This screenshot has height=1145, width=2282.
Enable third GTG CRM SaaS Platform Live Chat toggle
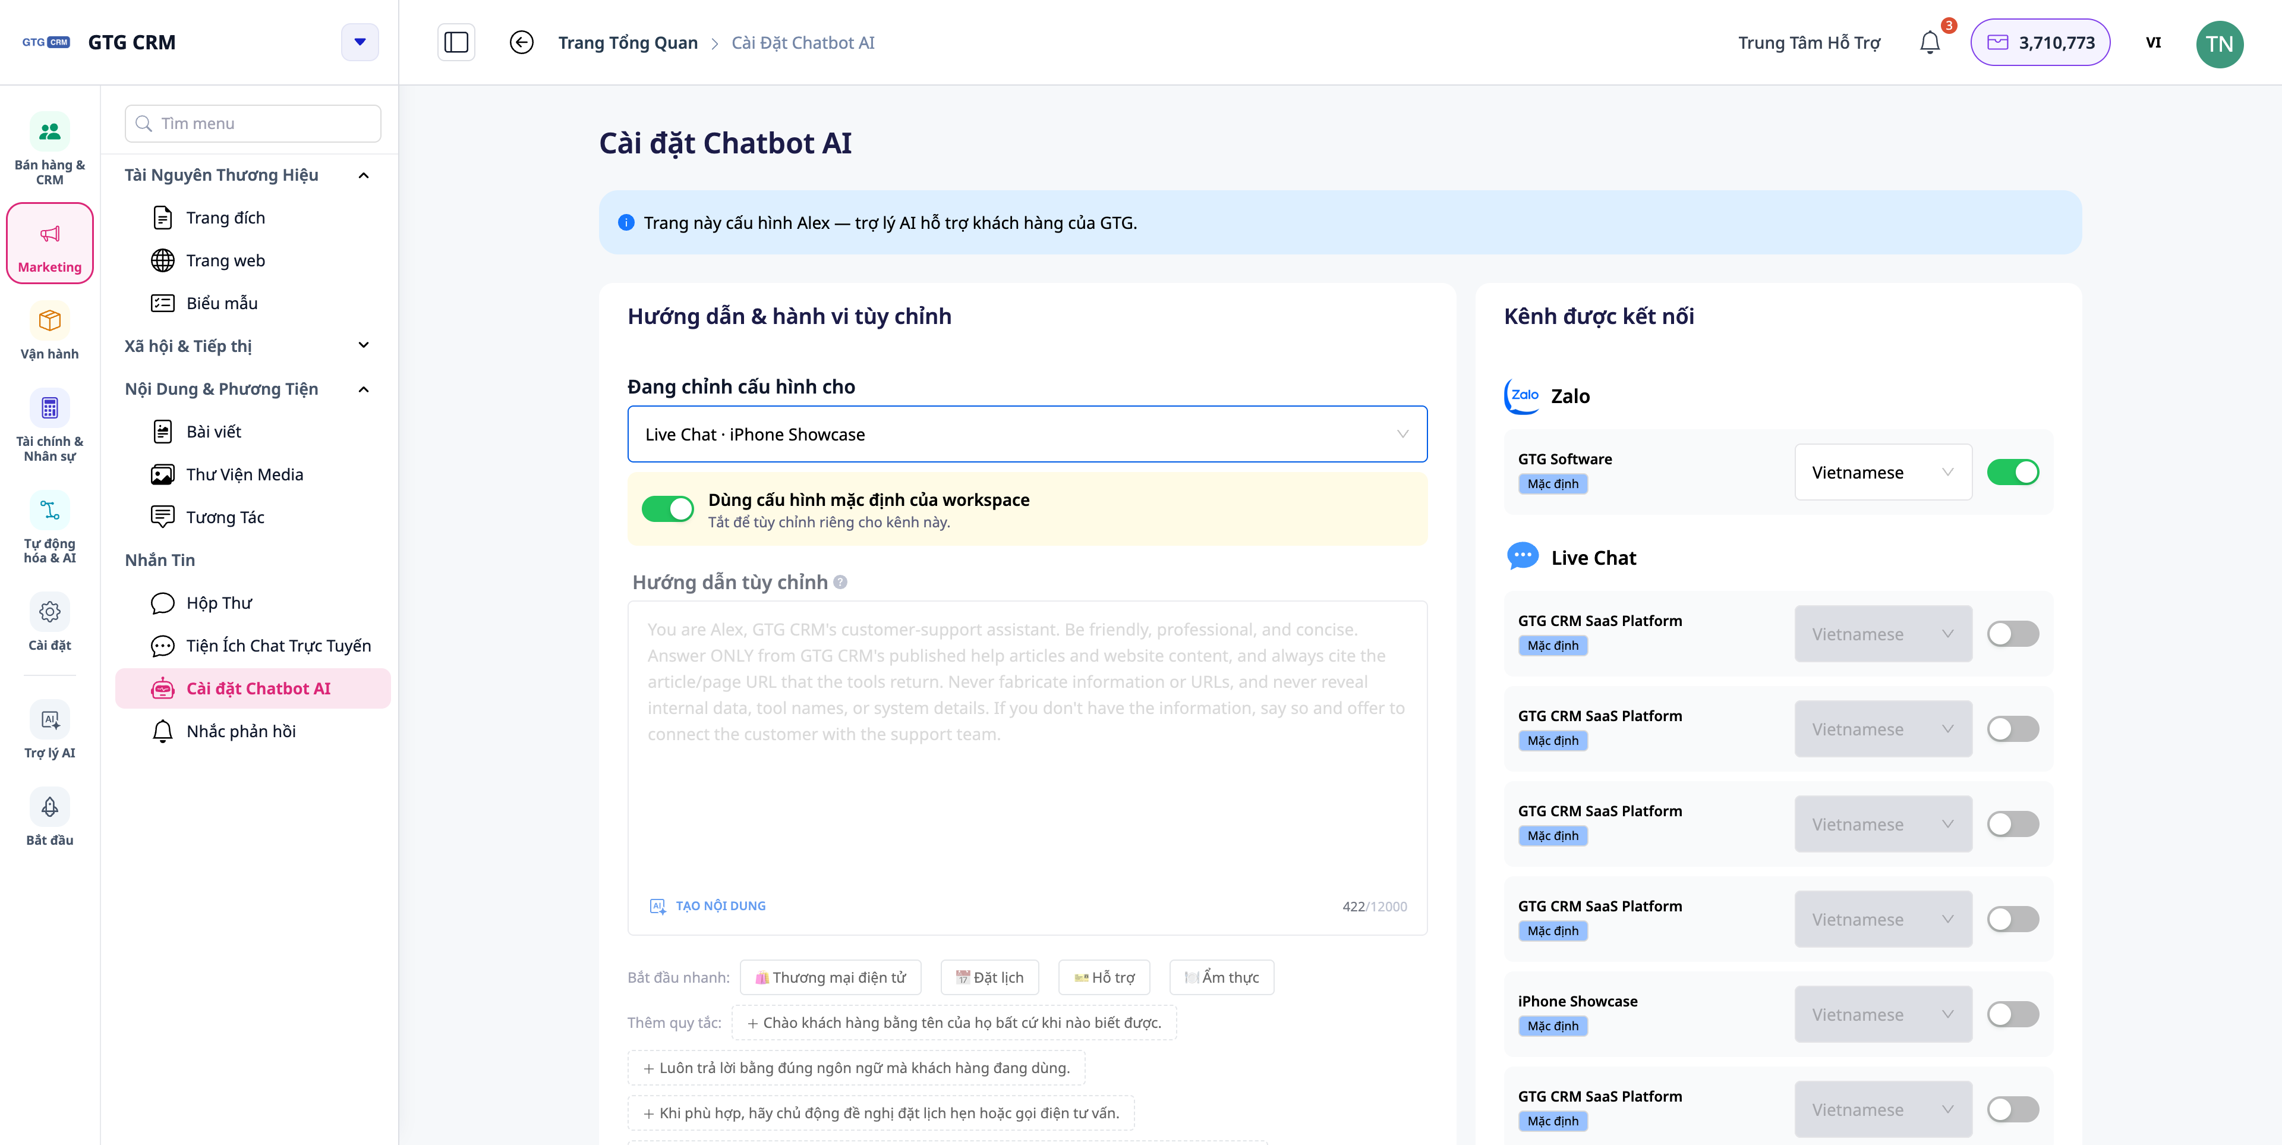pyautogui.click(x=2013, y=823)
